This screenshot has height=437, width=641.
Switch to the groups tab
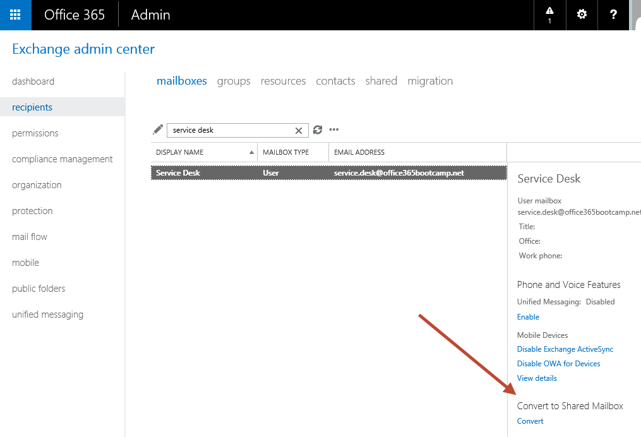234,81
